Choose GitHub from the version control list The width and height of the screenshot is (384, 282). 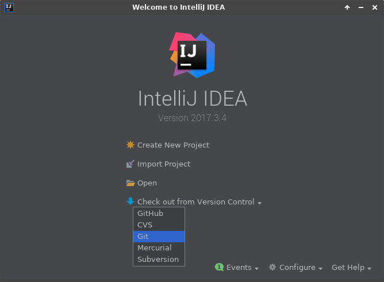click(151, 214)
